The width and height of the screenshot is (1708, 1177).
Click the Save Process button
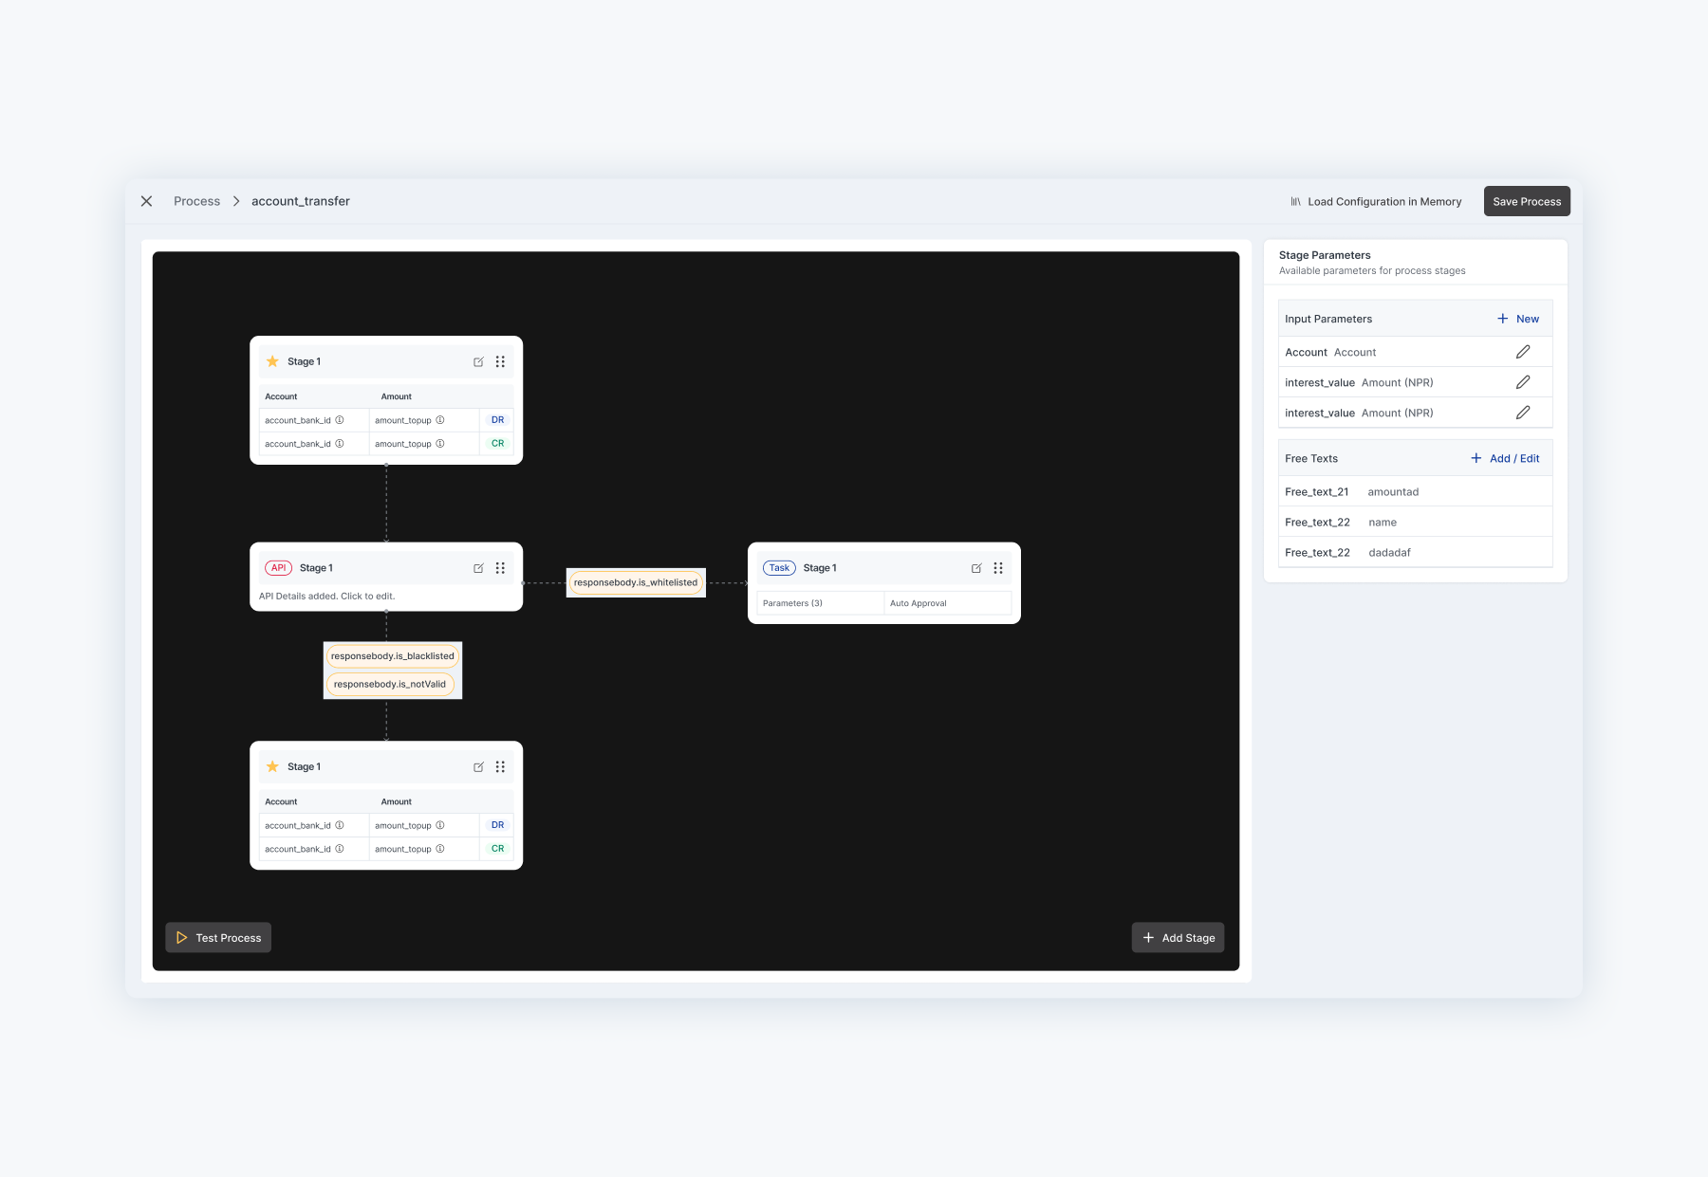[x=1527, y=201]
